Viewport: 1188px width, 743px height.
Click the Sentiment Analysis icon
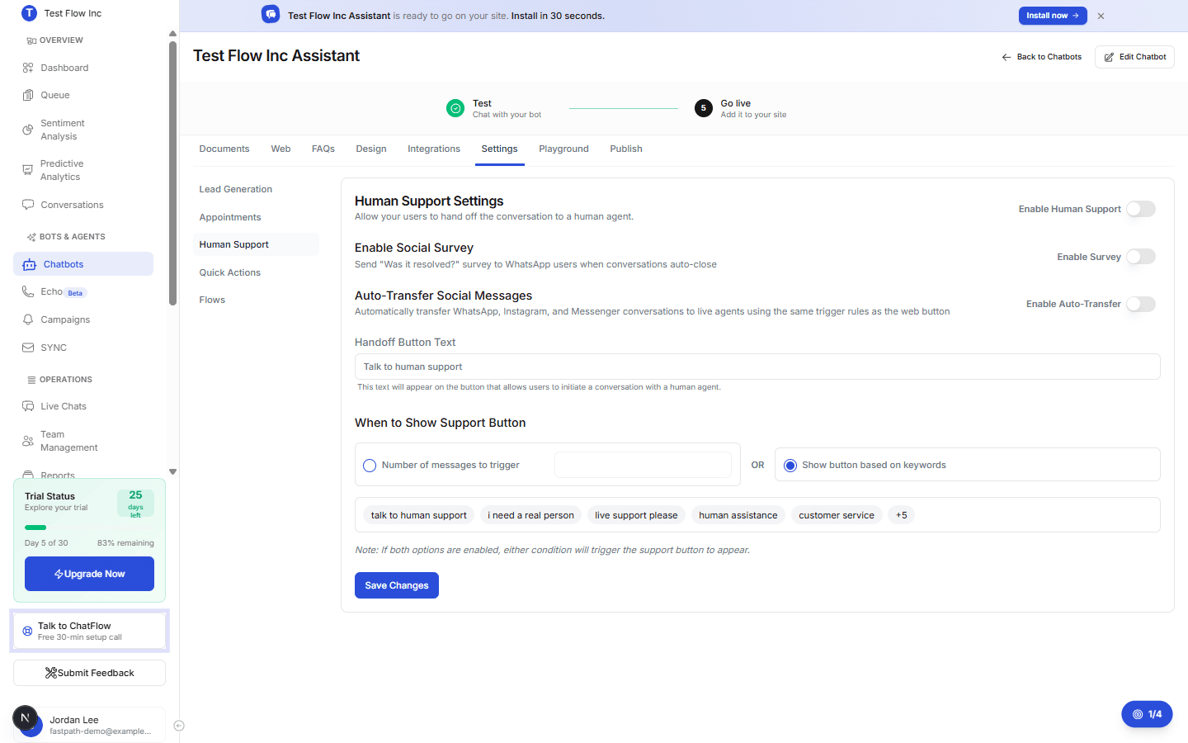(28, 130)
